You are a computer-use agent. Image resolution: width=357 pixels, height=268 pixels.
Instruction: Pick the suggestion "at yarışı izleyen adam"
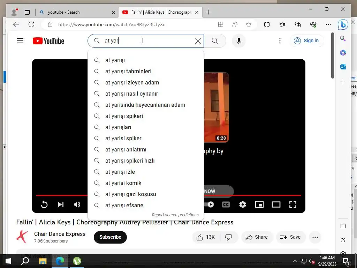tap(146, 82)
